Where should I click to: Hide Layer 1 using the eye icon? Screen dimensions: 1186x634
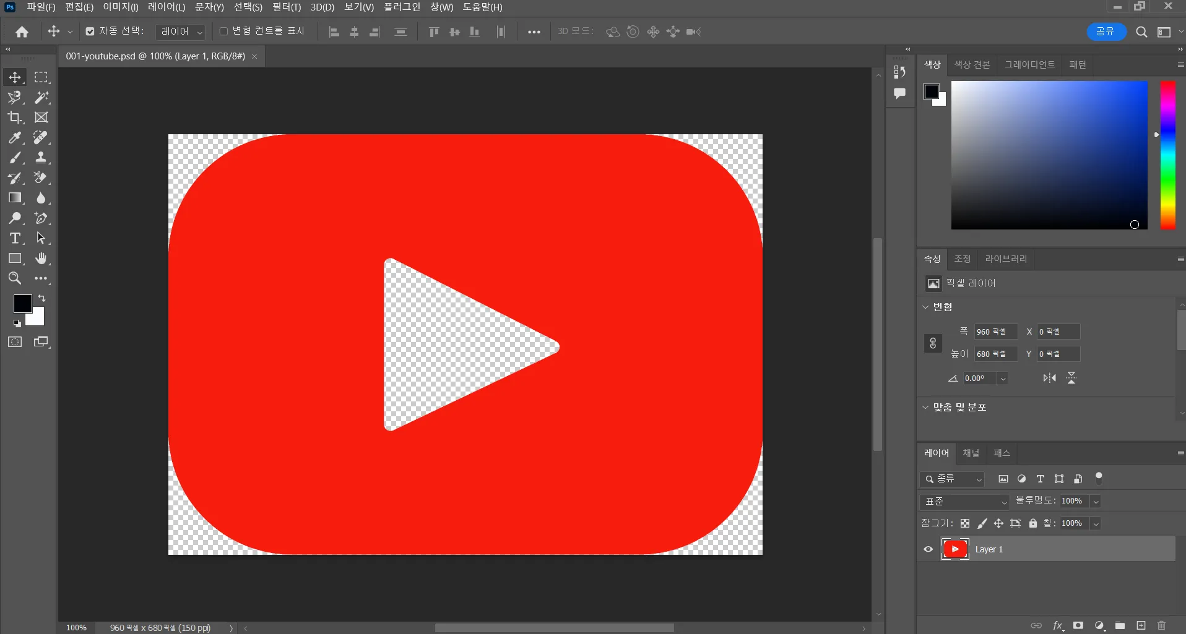click(x=928, y=549)
